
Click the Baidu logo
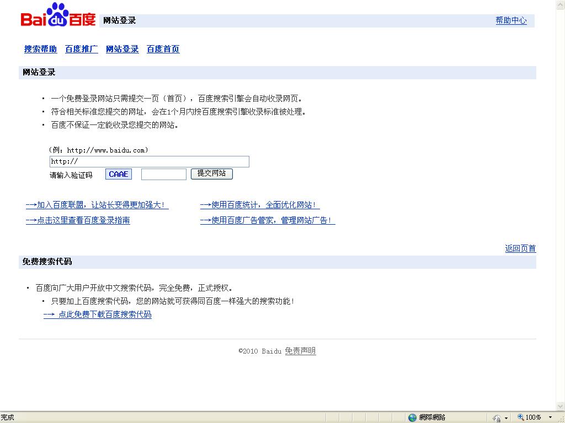[x=58, y=15]
